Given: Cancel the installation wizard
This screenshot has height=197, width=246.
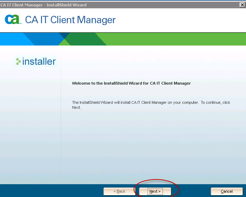Looking at the screenshot, I should pos(227,191).
